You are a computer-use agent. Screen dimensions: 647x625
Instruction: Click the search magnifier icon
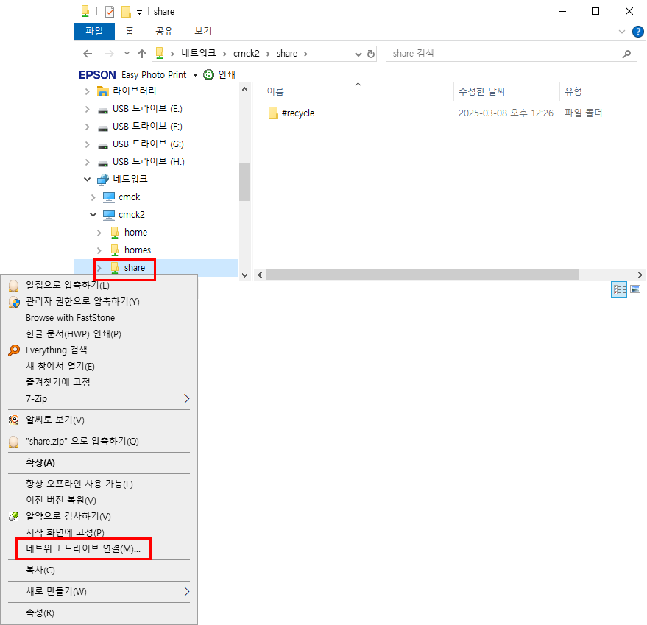point(626,54)
